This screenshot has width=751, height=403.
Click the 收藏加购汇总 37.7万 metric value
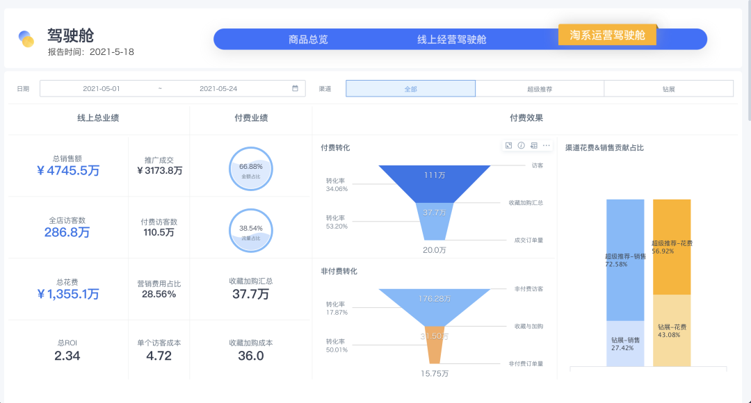[x=251, y=294]
